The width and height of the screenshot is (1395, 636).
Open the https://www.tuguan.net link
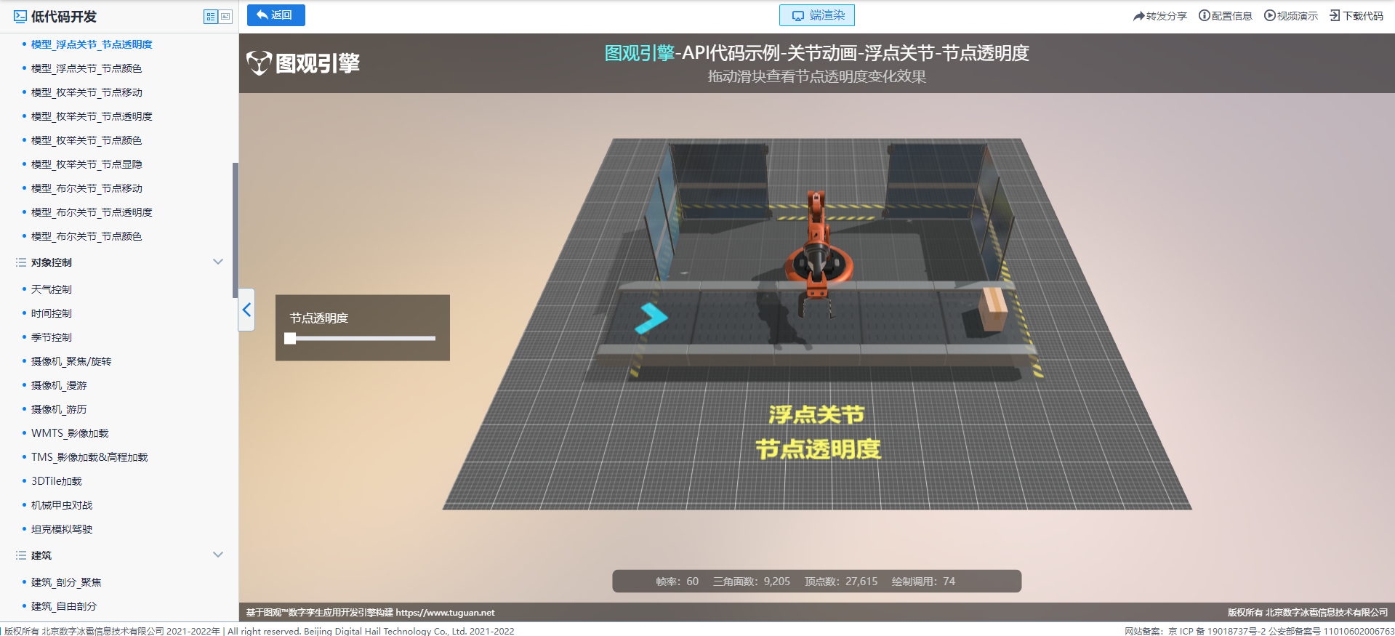point(445,613)
